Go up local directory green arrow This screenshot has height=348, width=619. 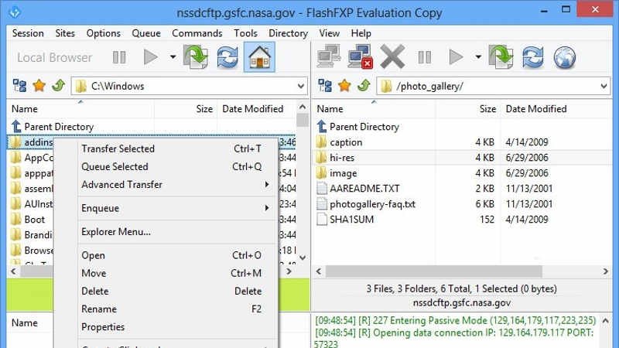tap(59, 85)
